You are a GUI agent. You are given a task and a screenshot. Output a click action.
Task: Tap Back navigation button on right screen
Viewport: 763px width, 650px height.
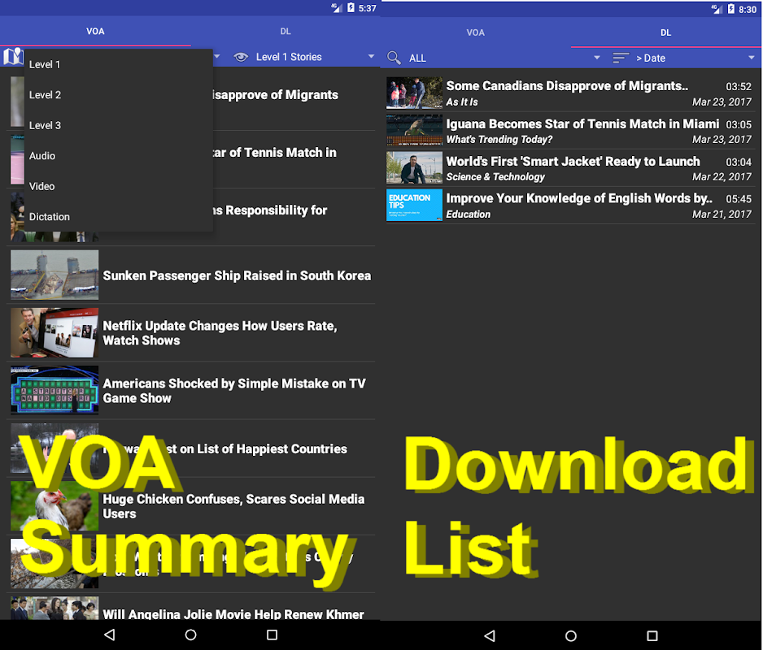(x=490, y=635)
